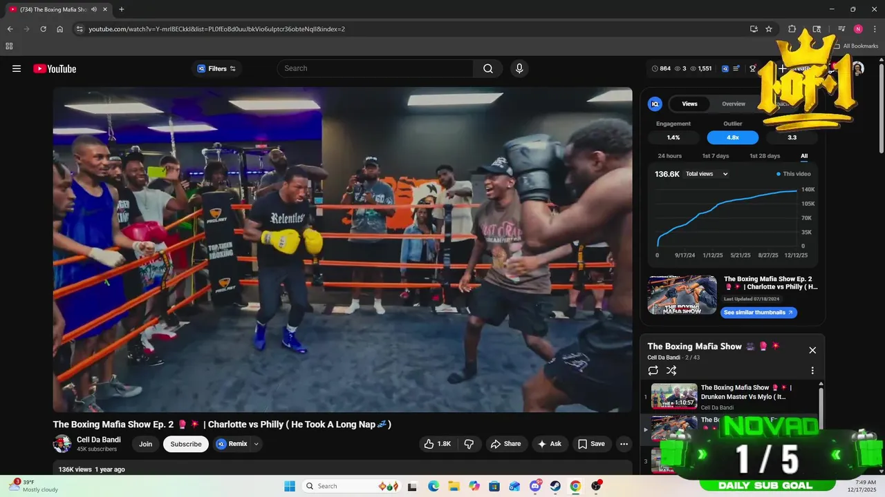Switch to the Views tab

tap(689, 104)
